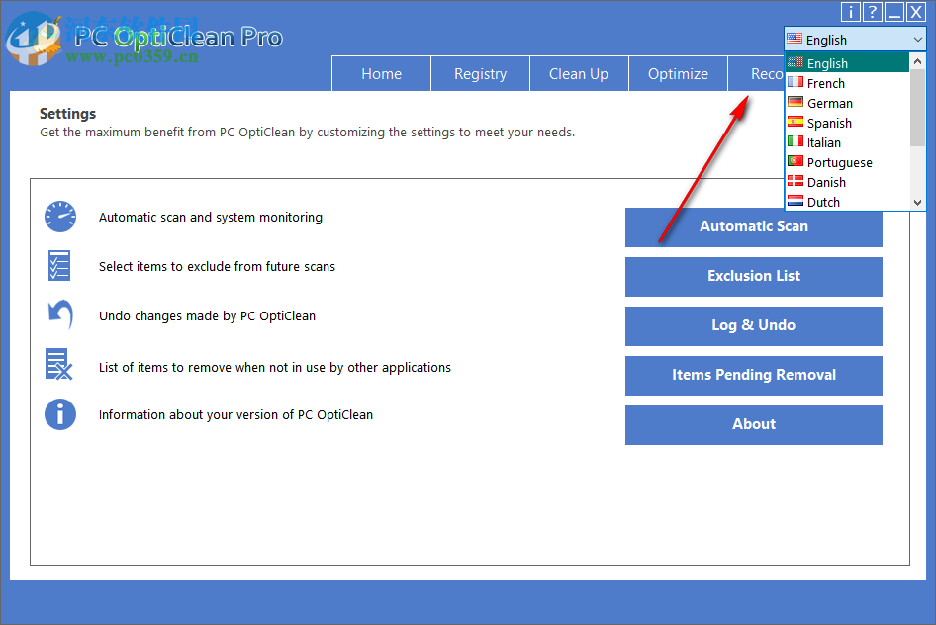View Items Pending Removal
The height and width of the screenshot is (625, 936).
753,375
